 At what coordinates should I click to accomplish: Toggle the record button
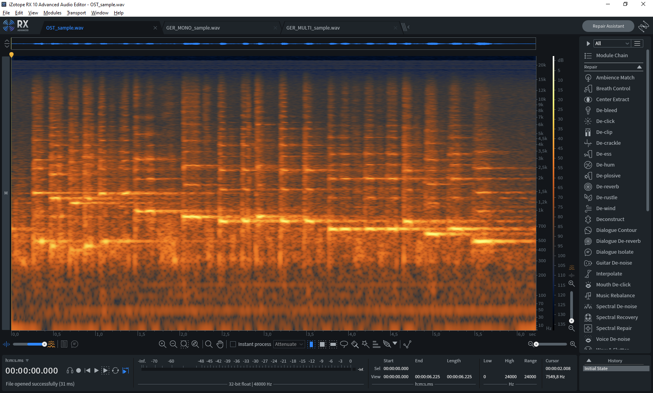(x=79, y=370)
